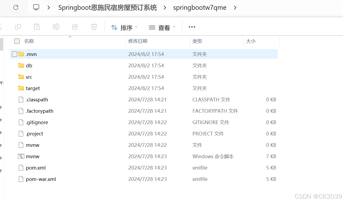Image resolution: width=343 pixels, height=202 pixels.
Task: Click the 7 KB size of mvnw script
Action: pos(271,156)
